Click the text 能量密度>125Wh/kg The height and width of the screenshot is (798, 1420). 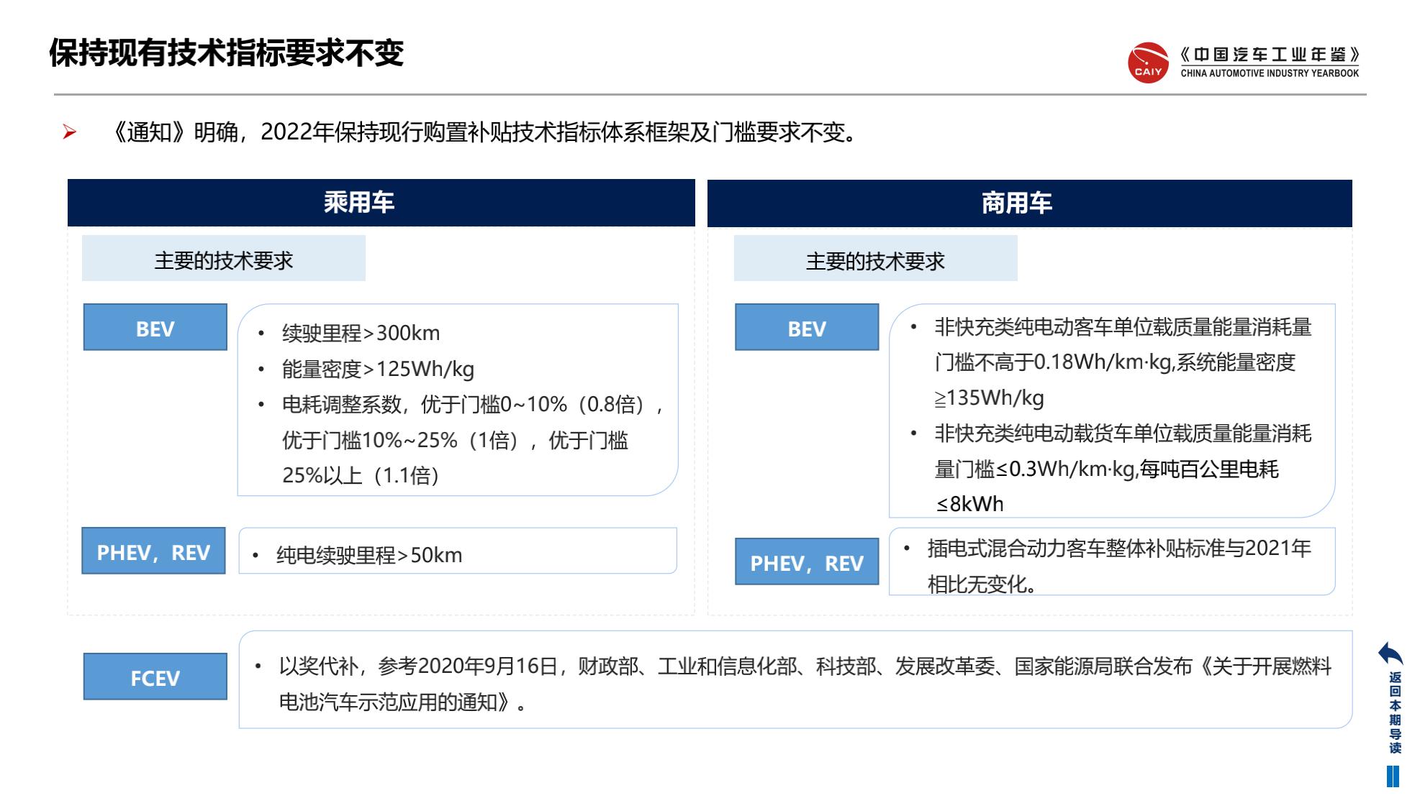(x=378, y=370)
